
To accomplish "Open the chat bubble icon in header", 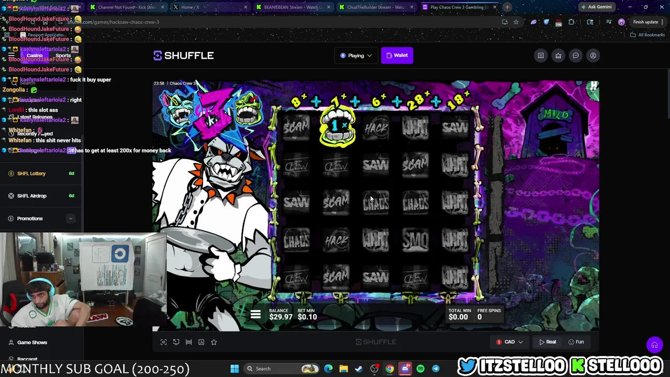I will tap(575, 56).
